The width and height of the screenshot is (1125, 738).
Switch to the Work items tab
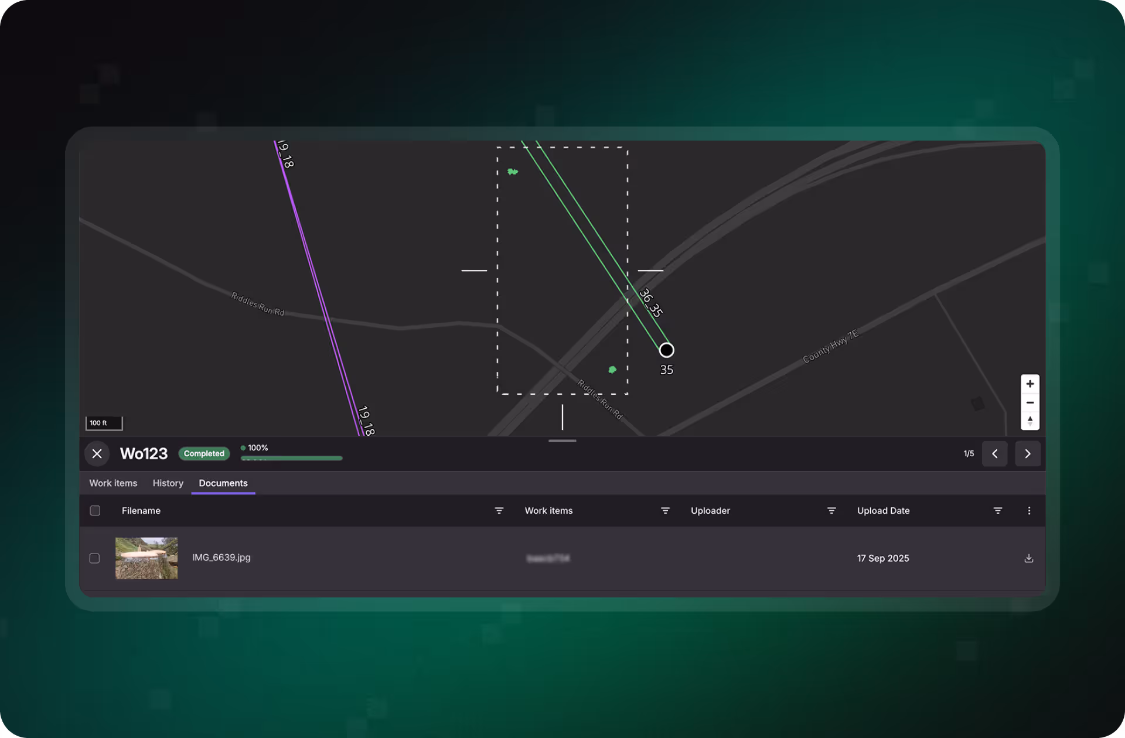pos(113,483)
